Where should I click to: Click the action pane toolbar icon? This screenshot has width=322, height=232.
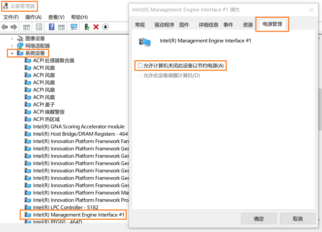click(x=61, y=27)
